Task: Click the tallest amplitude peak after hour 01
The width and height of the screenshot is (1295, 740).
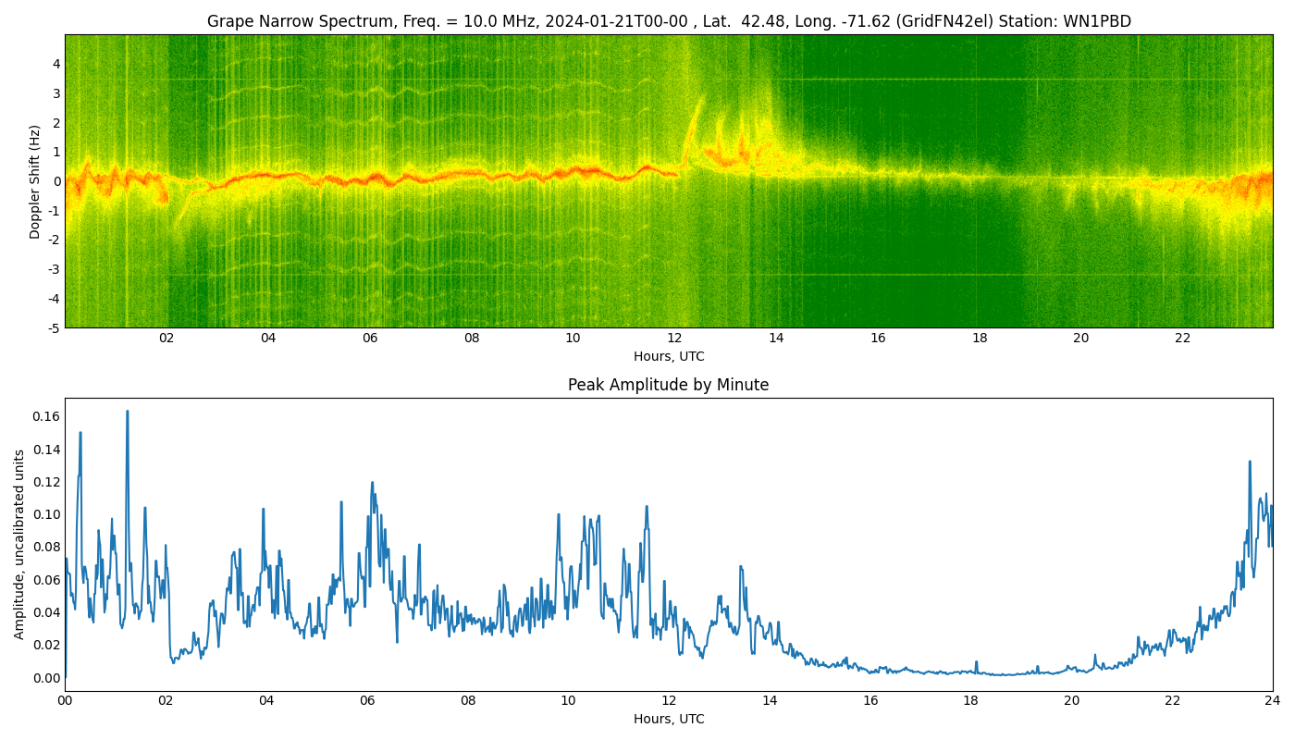Action: 127,413
